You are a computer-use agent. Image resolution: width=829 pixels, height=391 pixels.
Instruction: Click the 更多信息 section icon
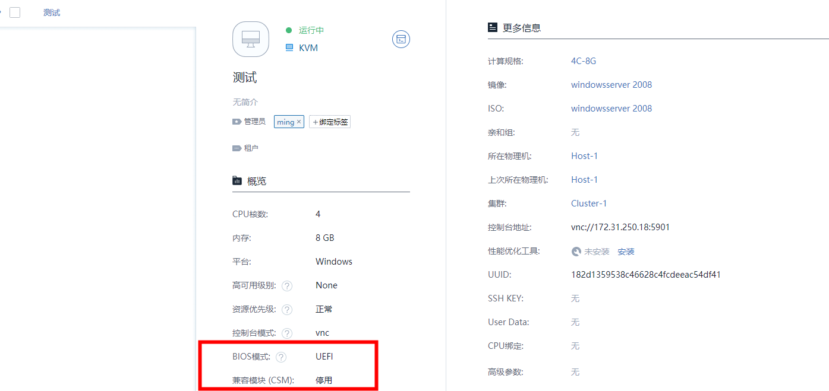(x=493, y=27)
